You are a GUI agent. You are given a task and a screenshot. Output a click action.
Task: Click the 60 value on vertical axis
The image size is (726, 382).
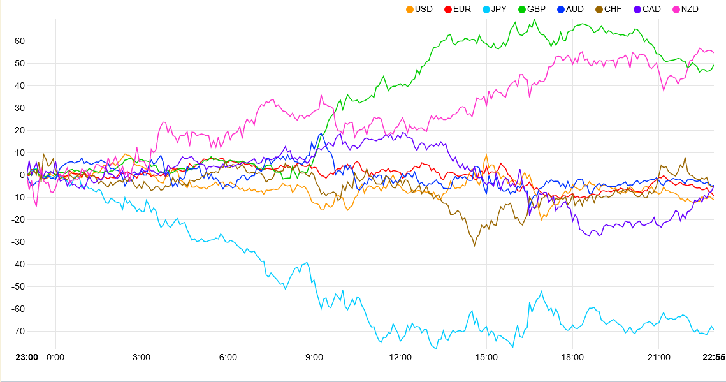(x=18, y=41)
